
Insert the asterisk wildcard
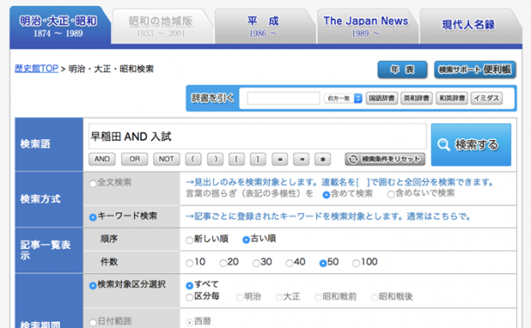point(323,159)
